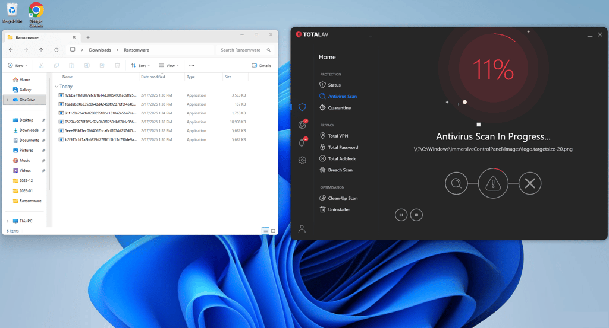Open the 2025-12 folder in navigation pane

point(23,180)
